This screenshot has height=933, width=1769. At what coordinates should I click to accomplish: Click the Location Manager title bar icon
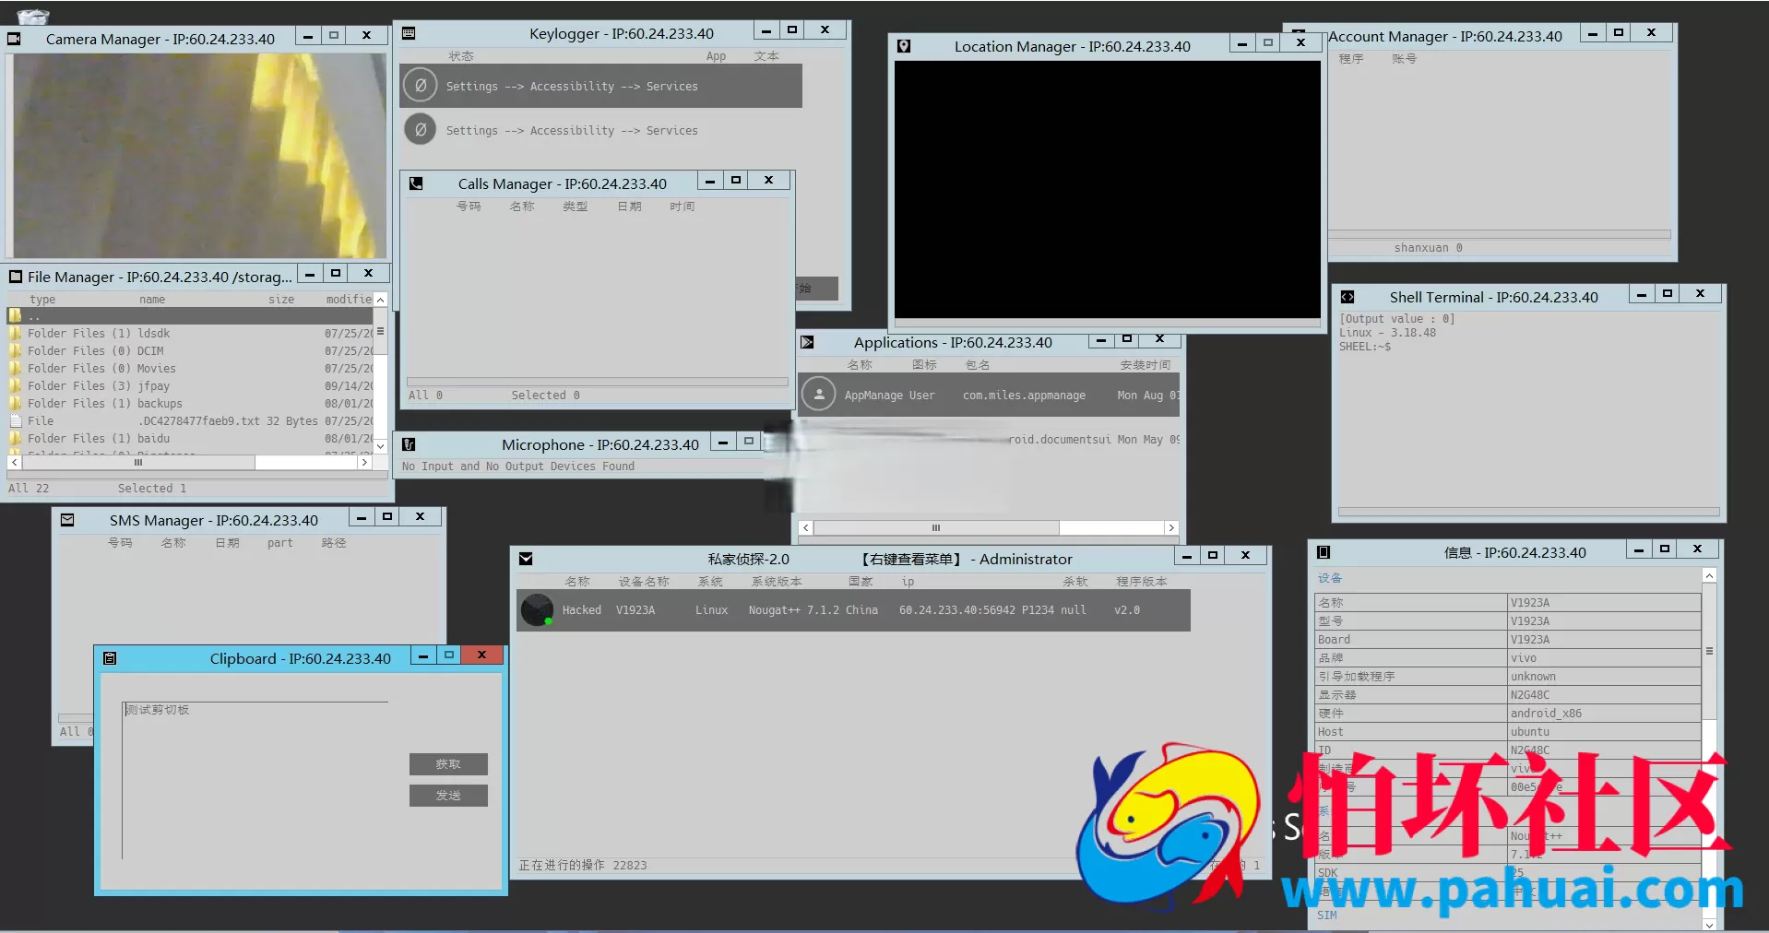(904, 46)
